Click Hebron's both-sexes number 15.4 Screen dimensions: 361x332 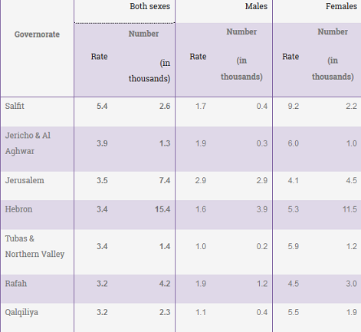[162, 209]
